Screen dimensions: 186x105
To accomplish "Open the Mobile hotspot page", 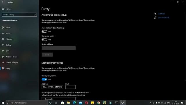I will pyautogui.click(x=12, y=63).
